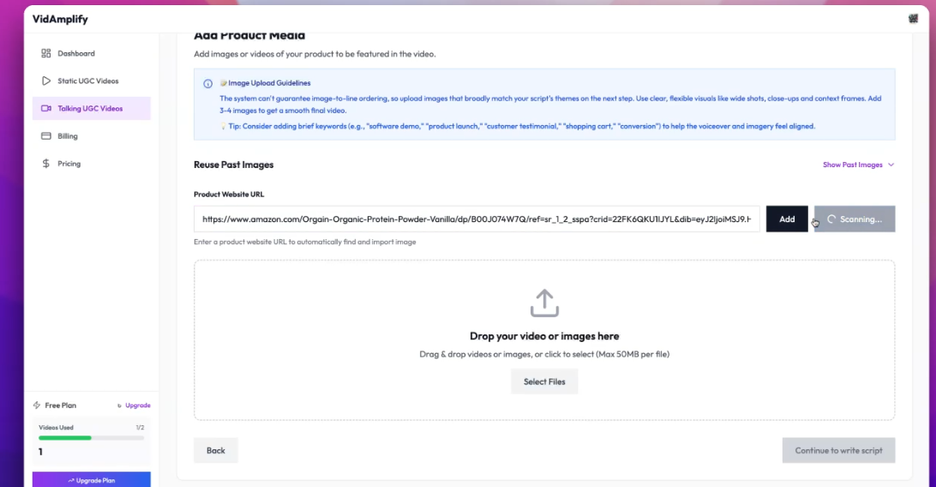The image size is (936, 487).
Task: Click the Free Plan lightning icon
Action: 37,406
